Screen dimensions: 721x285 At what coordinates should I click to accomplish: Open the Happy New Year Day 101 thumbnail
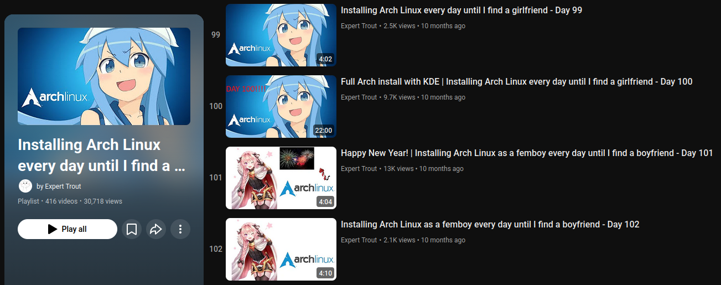click(x=281, y=178)
